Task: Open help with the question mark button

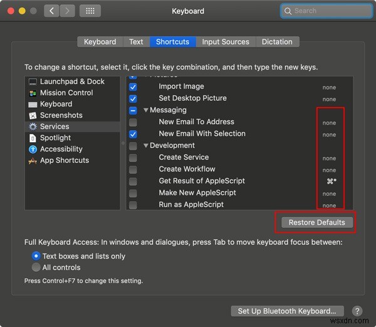Action: click(x=357, y=311)
